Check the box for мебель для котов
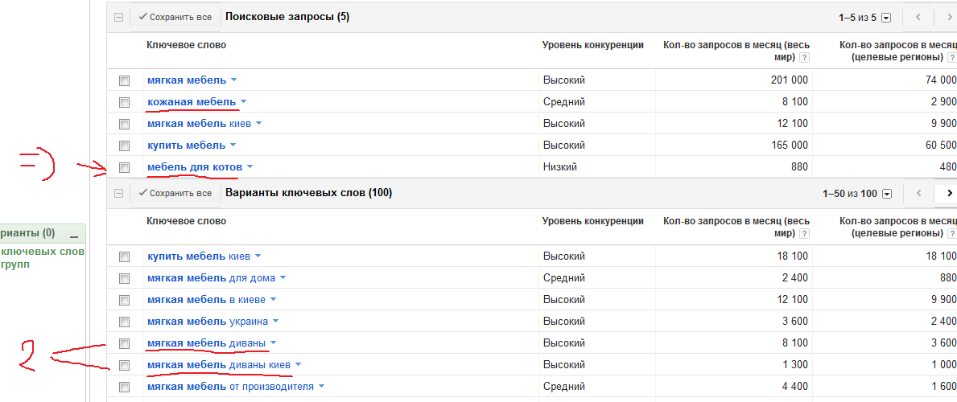 pyautogui.click(x=124, y=167)
